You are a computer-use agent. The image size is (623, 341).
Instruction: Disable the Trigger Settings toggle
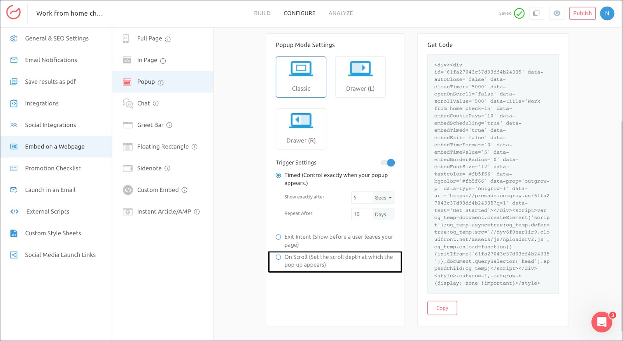(388, 163)
